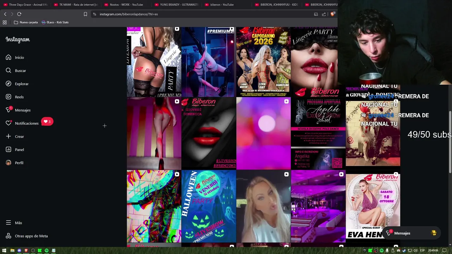Open Windows Start menu

4,250
